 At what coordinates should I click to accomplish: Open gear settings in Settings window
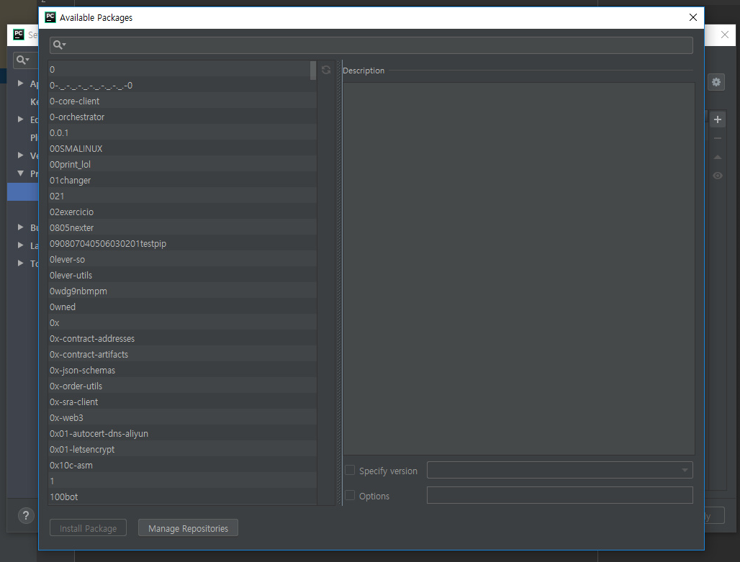click(716, 82)
